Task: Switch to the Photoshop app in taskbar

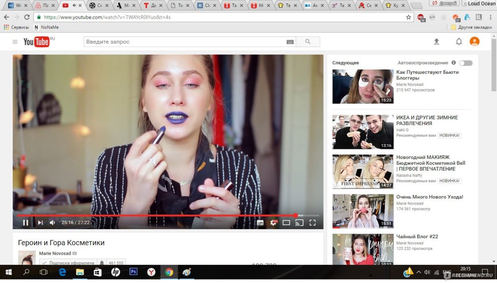Action: pos(133,272)
